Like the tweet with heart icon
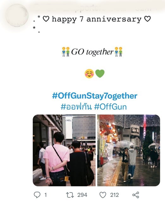This screenshot has width=165, height=201. [x=103, y=195]
